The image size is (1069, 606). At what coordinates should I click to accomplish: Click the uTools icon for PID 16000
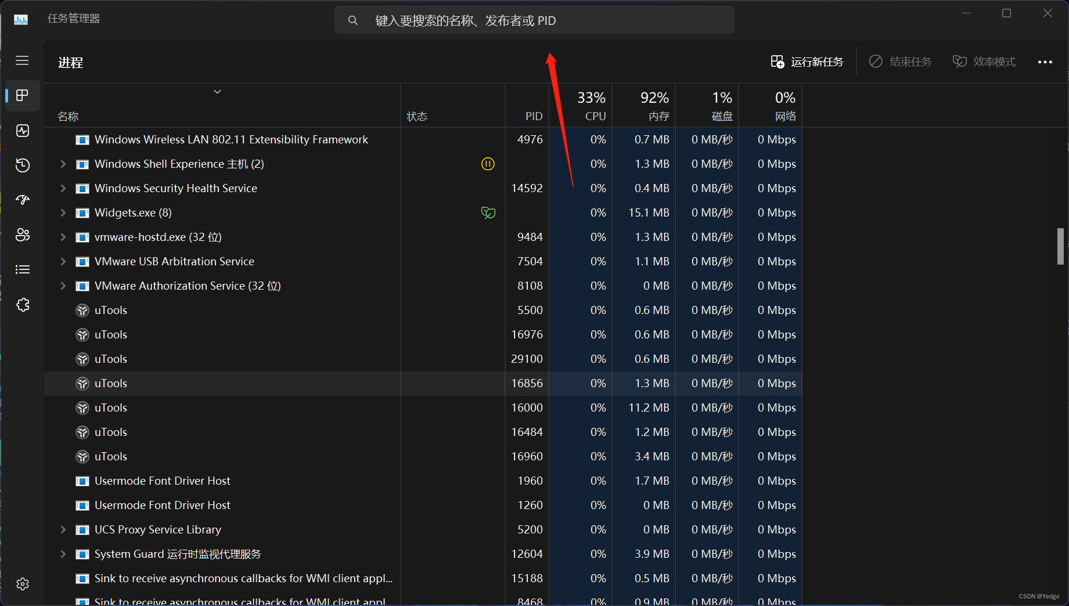pyautogui.click(x=82, y=407)
